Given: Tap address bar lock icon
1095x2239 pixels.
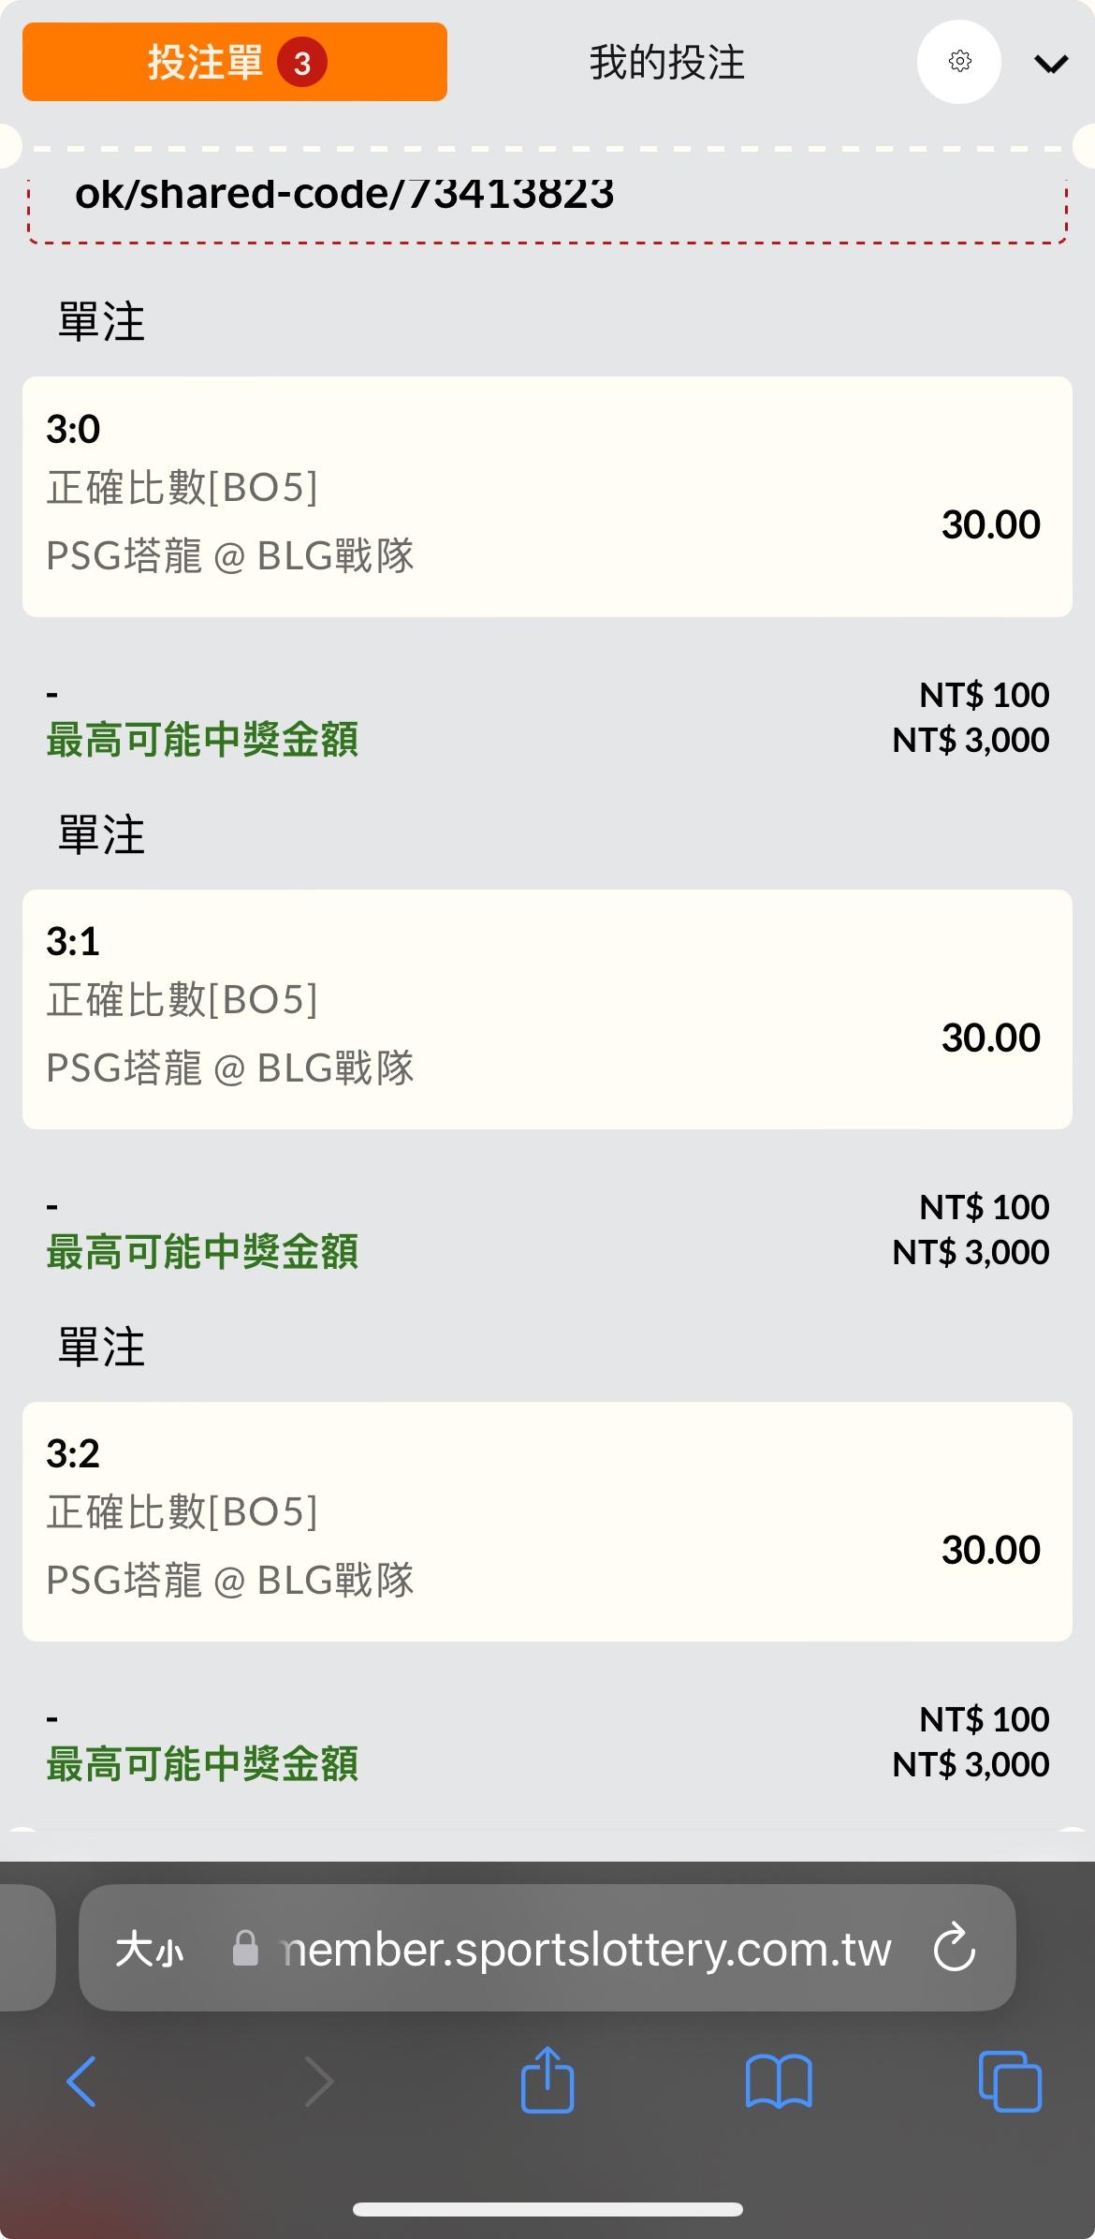Looking at the screenshot, I should 245,1949.
